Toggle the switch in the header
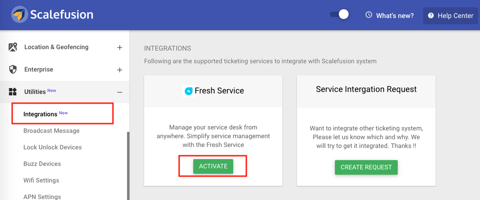Image resolution: width=480 pixels, height=200 pixels. pos(339,15)
